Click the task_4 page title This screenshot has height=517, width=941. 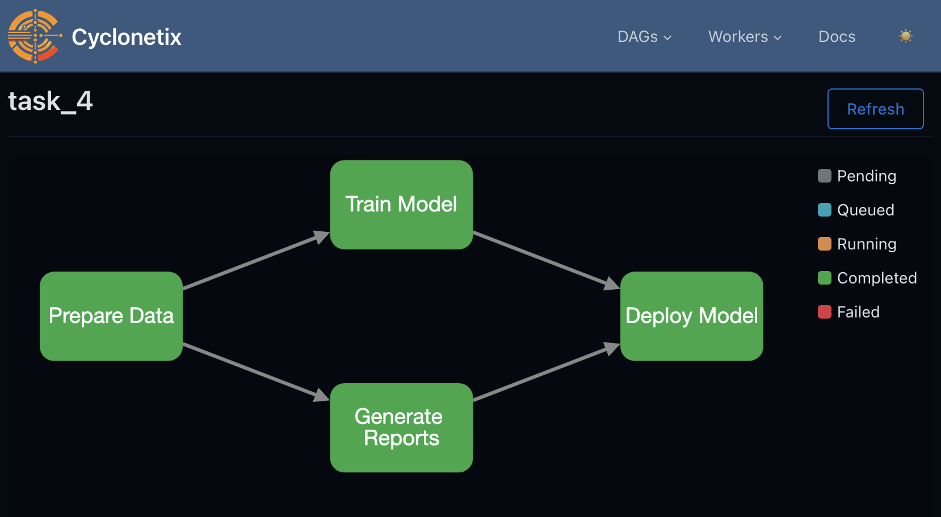pyautogui.click(x=51, y=102)
